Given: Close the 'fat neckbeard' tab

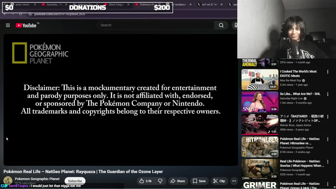Looking at the screenshot, I should pos(191,4).
